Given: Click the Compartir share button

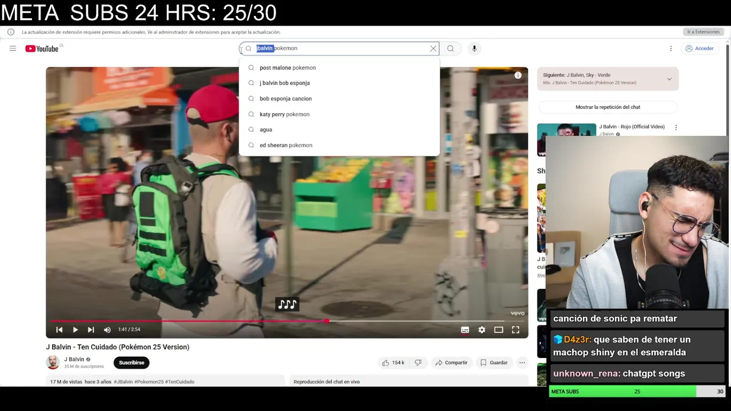Looking at the screenshot, I should click(x=451, y=362).
